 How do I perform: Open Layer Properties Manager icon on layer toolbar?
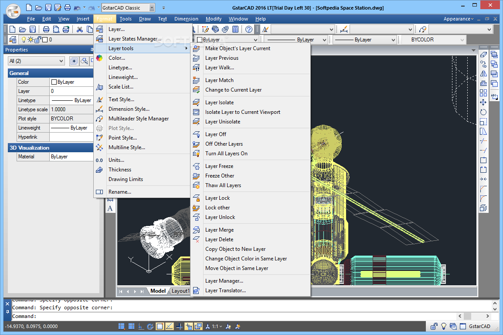[x=13, y=40]
